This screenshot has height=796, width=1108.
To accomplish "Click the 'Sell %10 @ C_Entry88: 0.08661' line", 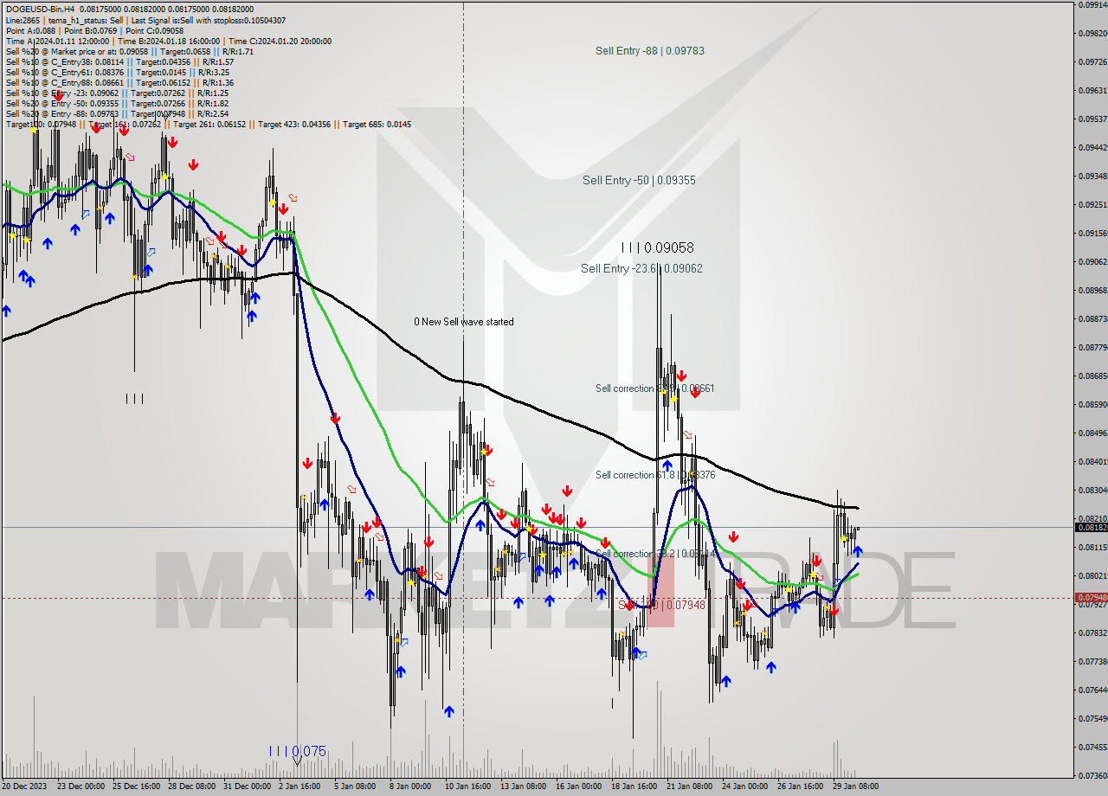I will pos(119,82).
